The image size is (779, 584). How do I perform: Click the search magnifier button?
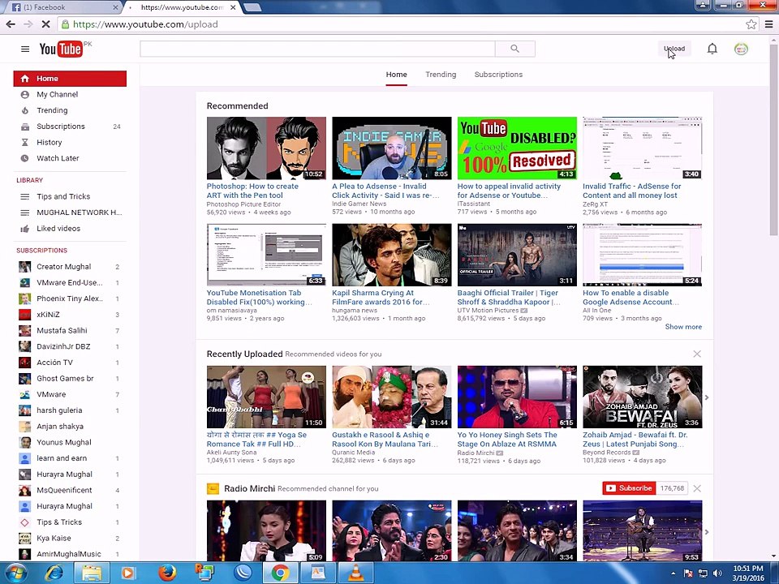click(x=514, y=49)
